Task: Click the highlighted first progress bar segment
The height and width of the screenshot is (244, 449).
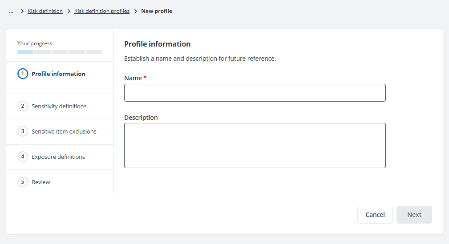Action: (x=25, y=52)
